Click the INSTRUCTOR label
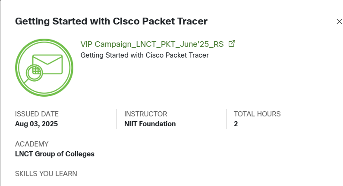 pyautogui.click(x=145, y=114)
